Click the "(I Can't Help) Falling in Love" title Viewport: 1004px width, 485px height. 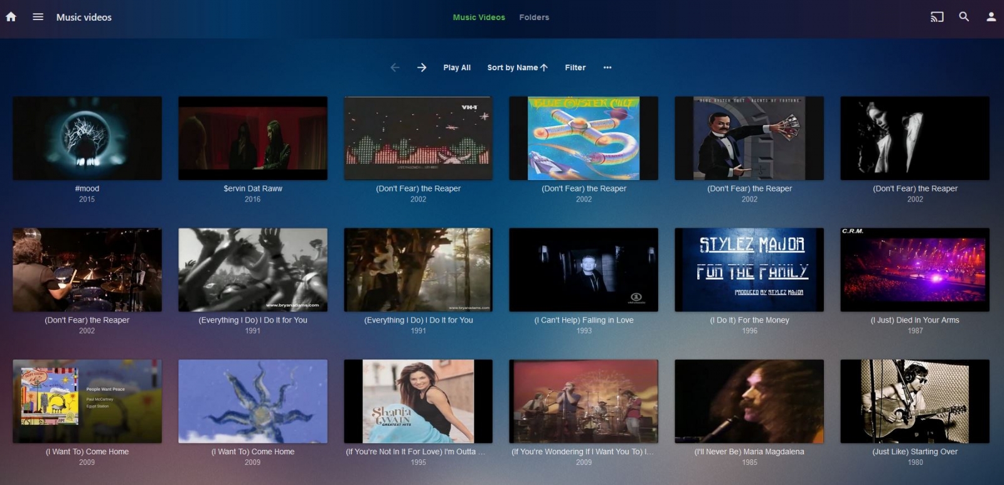pyautogui.click(x=584, y=320)
